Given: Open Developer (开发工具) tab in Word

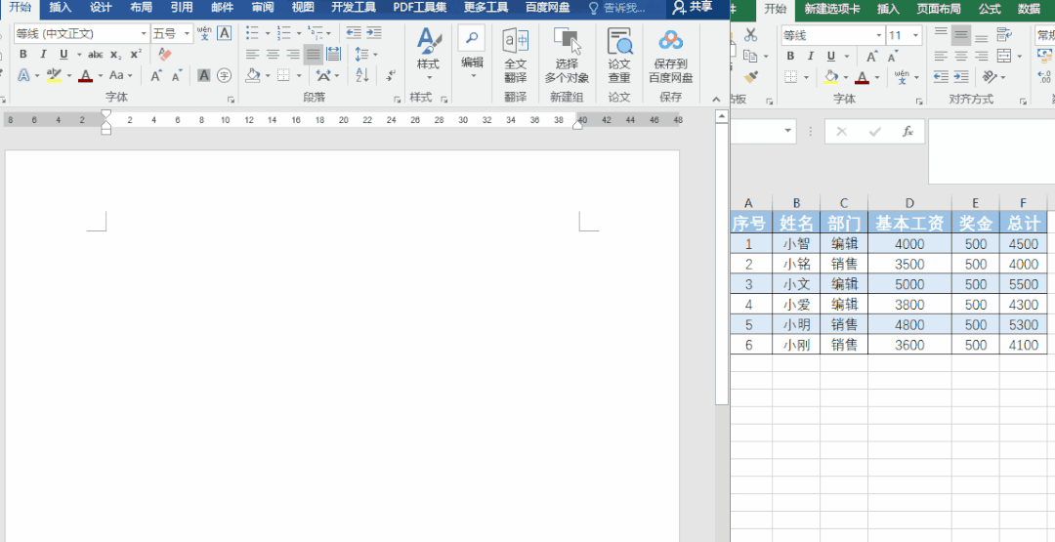Looking at the screenshot, I should click(x=354, y=8).
